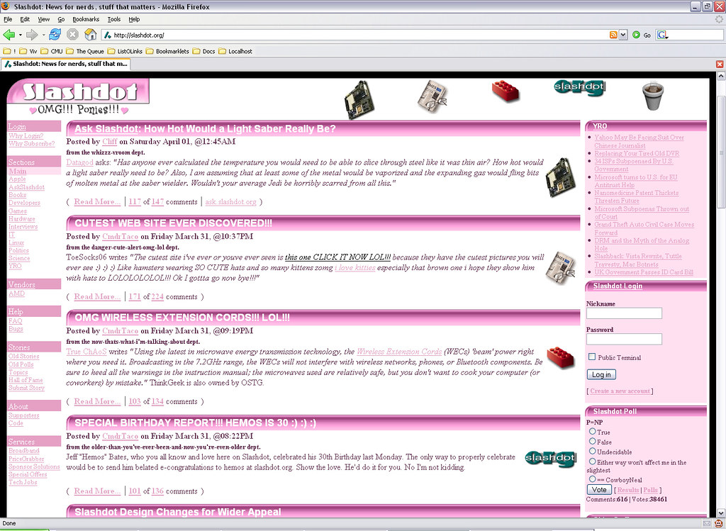Image resolution: width=726 pixels, height=531 pixels.
Task: Click the Slashdot logo banner
Action: [x=78, y=91]
